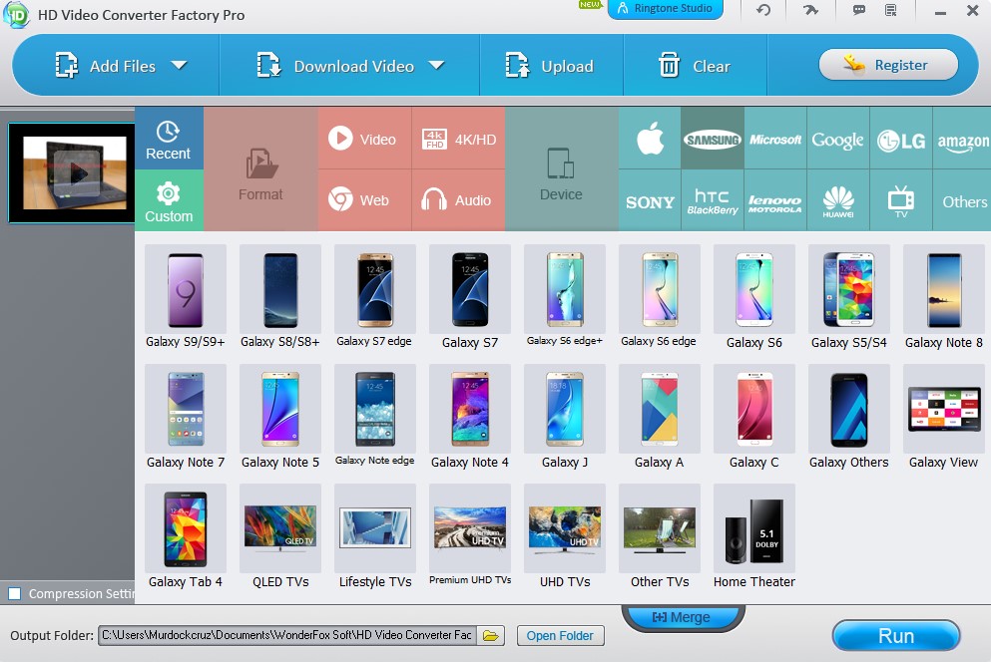Start conversion with the Run button
991x662 pixels.
pyautogui.click(x=895, y=635)
